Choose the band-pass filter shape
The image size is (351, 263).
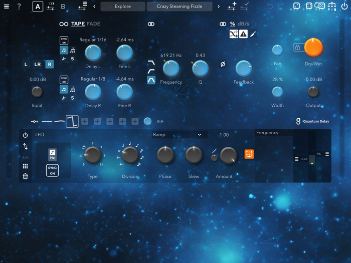[151, 80]
